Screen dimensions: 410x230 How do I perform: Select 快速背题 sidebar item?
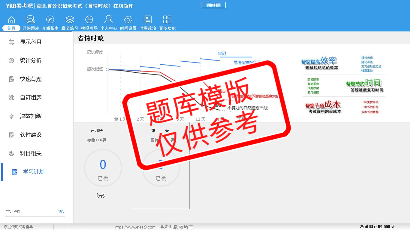click(30, 79)
